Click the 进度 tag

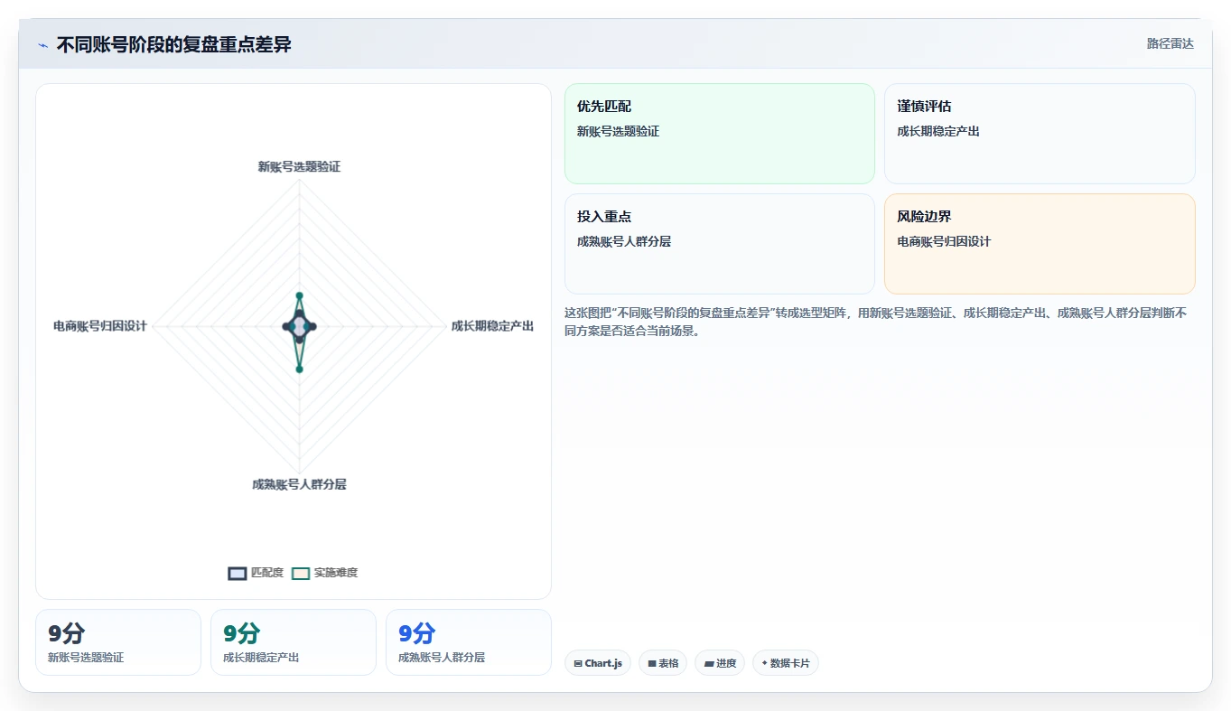[x=720, y=663]
